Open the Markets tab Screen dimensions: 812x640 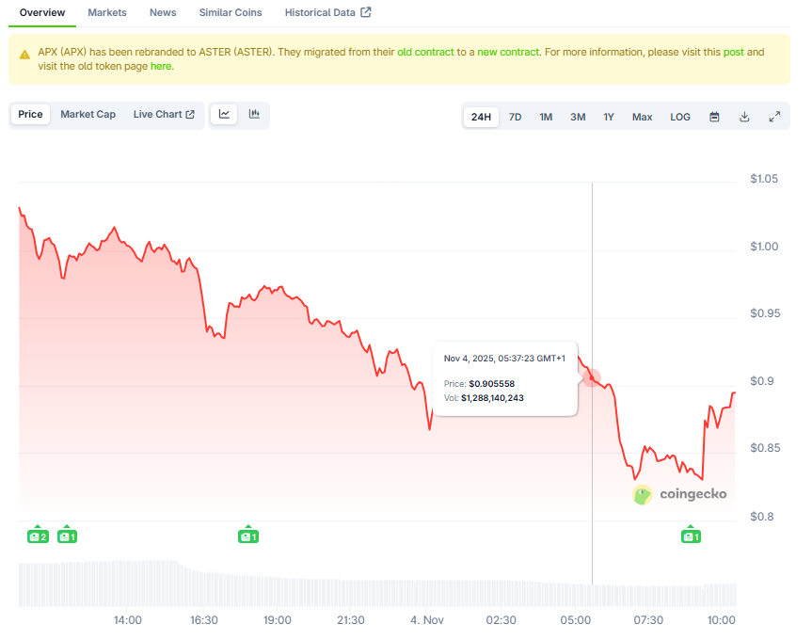107,12
